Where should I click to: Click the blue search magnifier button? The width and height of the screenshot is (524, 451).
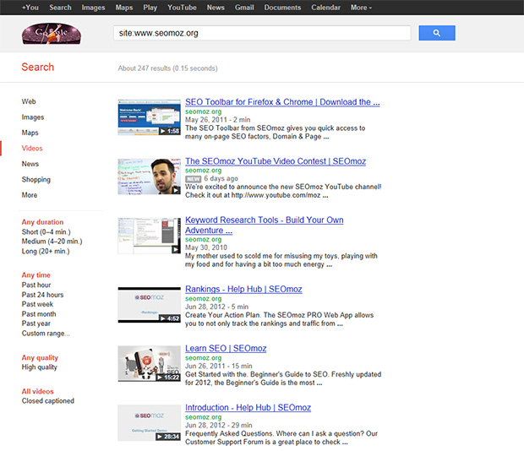[x=436, y=33]
